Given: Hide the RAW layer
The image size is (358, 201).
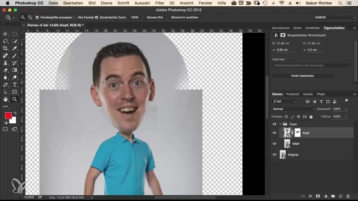Looking at the screenshot, I should (x=274, y=144).
